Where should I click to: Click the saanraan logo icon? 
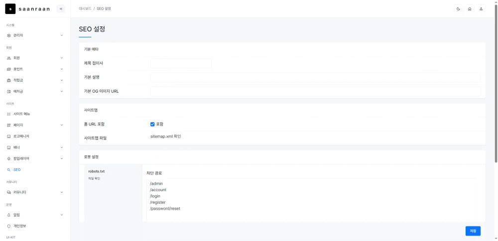tap(10, 9)
